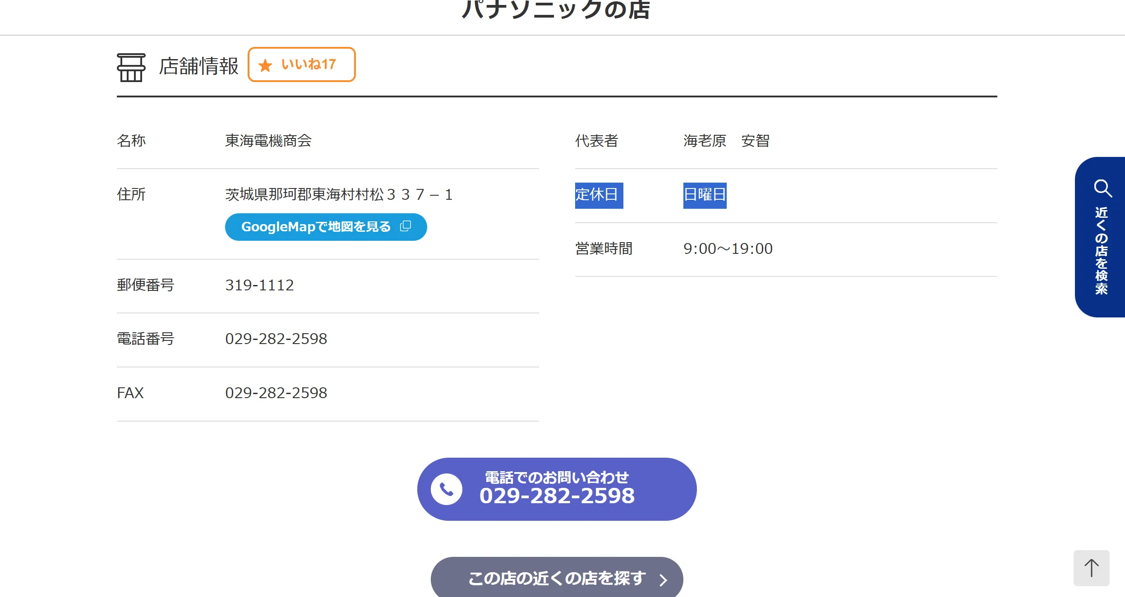Click the 郵便番号 label

tap(145, 285)
